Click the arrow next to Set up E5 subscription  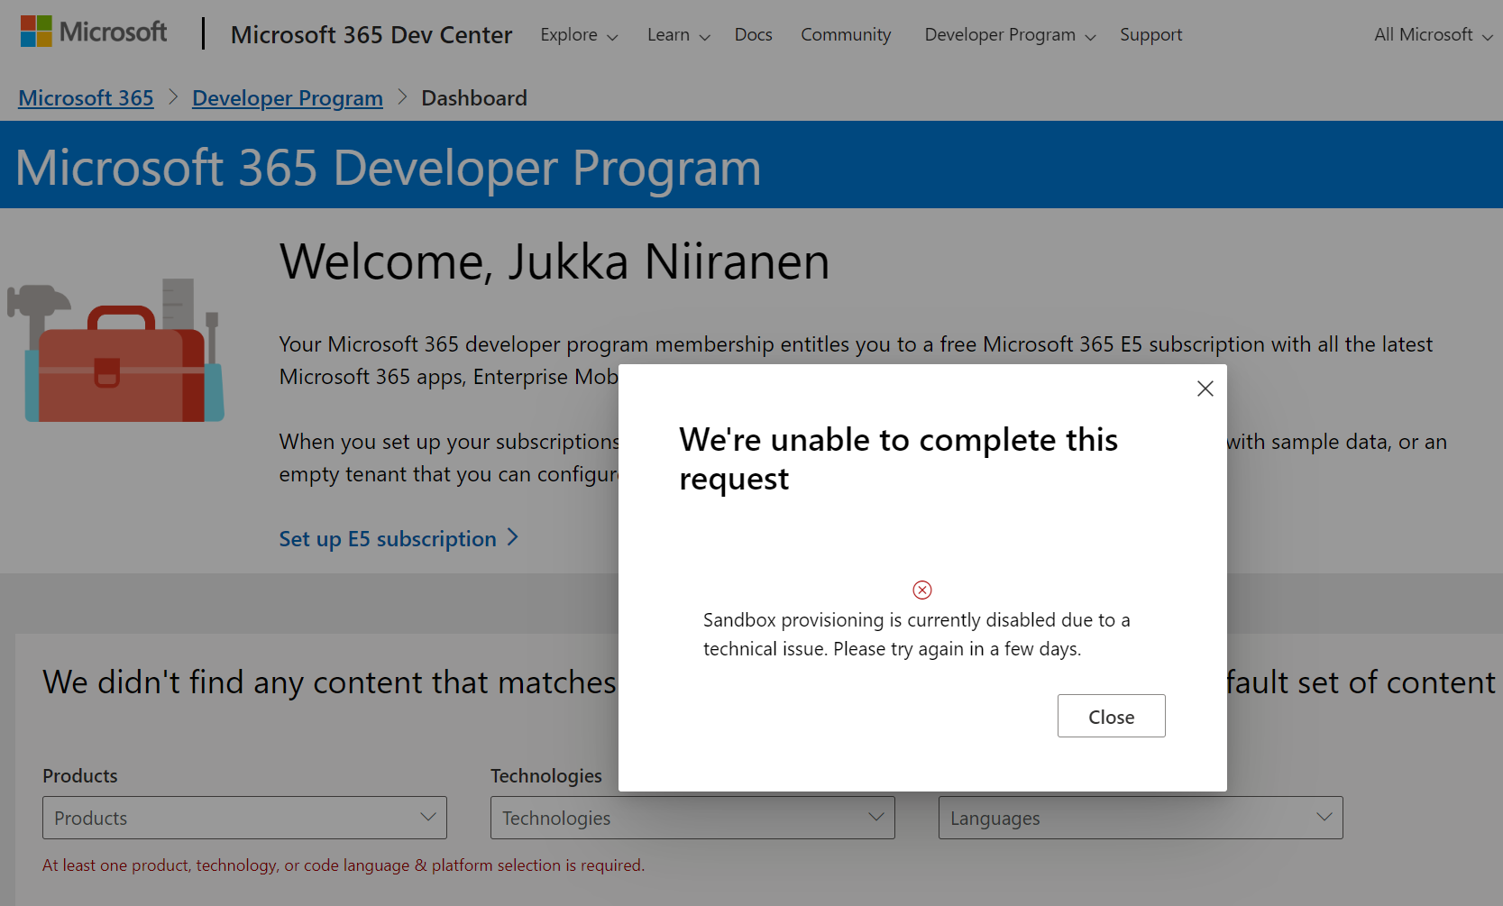[512, 537]
